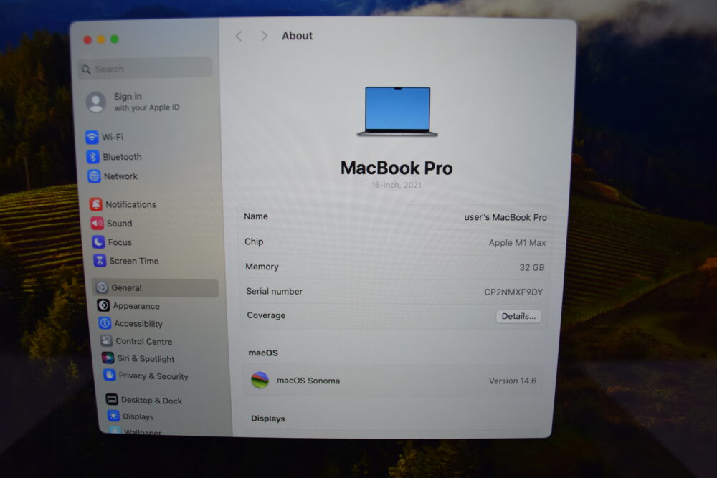Zoom window with the green button
This screenshot has height=478, width=717.
click(115, 39)
